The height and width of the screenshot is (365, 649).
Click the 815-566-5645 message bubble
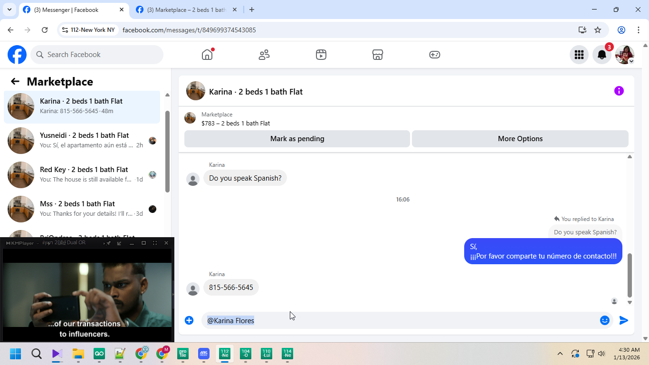tap(231, 288)
